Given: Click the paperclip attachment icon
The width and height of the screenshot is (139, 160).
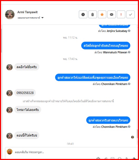Looking at the screenshot, I should pos(106,158).
